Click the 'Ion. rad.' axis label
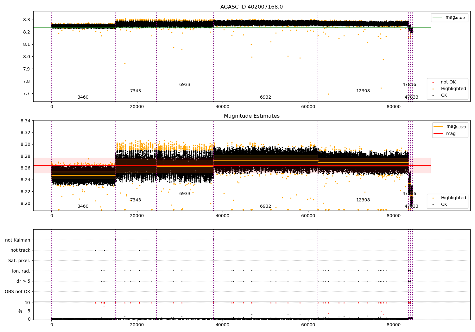 click(21, 271)
